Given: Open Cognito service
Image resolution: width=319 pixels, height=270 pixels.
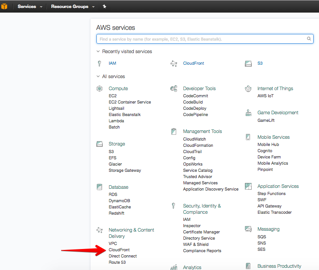Looking at the screenshot, I should click(x=265, y=151).
